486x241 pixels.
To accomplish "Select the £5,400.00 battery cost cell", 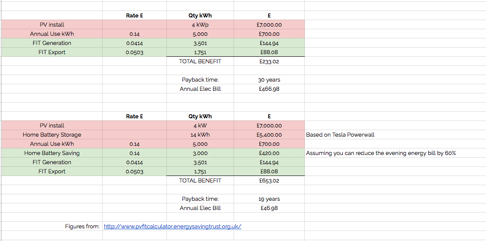I will 269,135.
